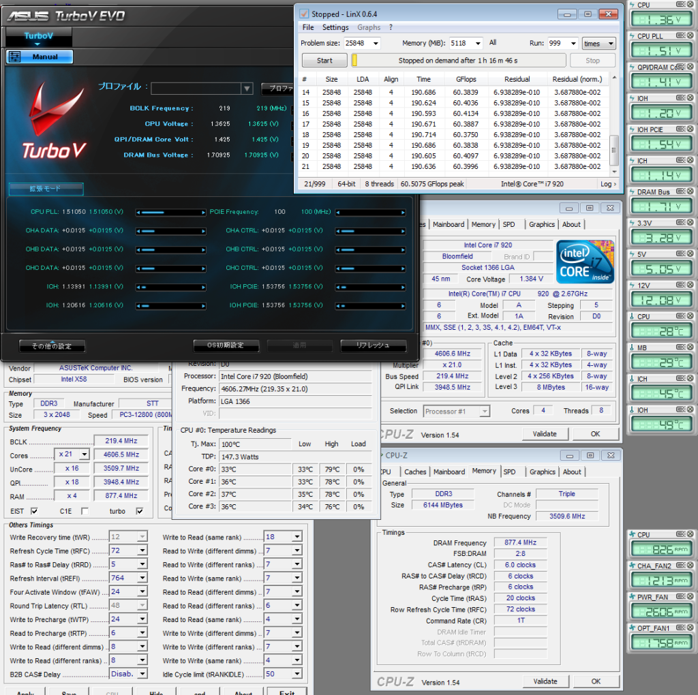Switch to Caches tab in lower CPU-Z window
This screenshot has width=698, height=695.
pyautogui.click(x=415, y=472)
